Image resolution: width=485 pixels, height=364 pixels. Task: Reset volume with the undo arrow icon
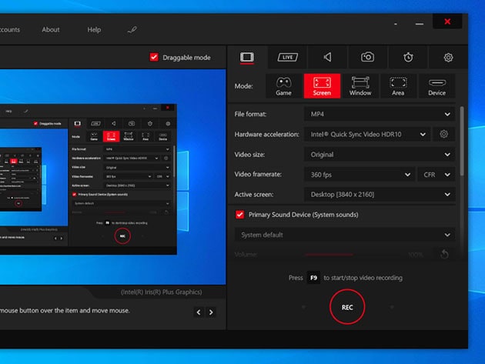tap(444, 254)
